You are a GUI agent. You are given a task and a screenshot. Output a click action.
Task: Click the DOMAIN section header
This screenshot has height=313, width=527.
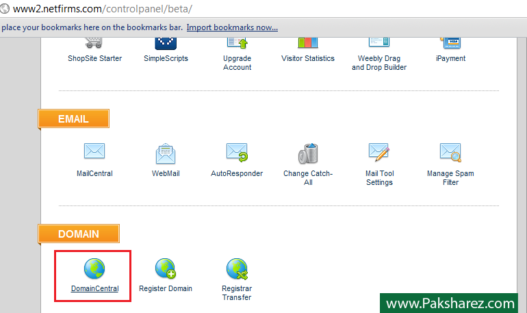(x=79, y=234)
